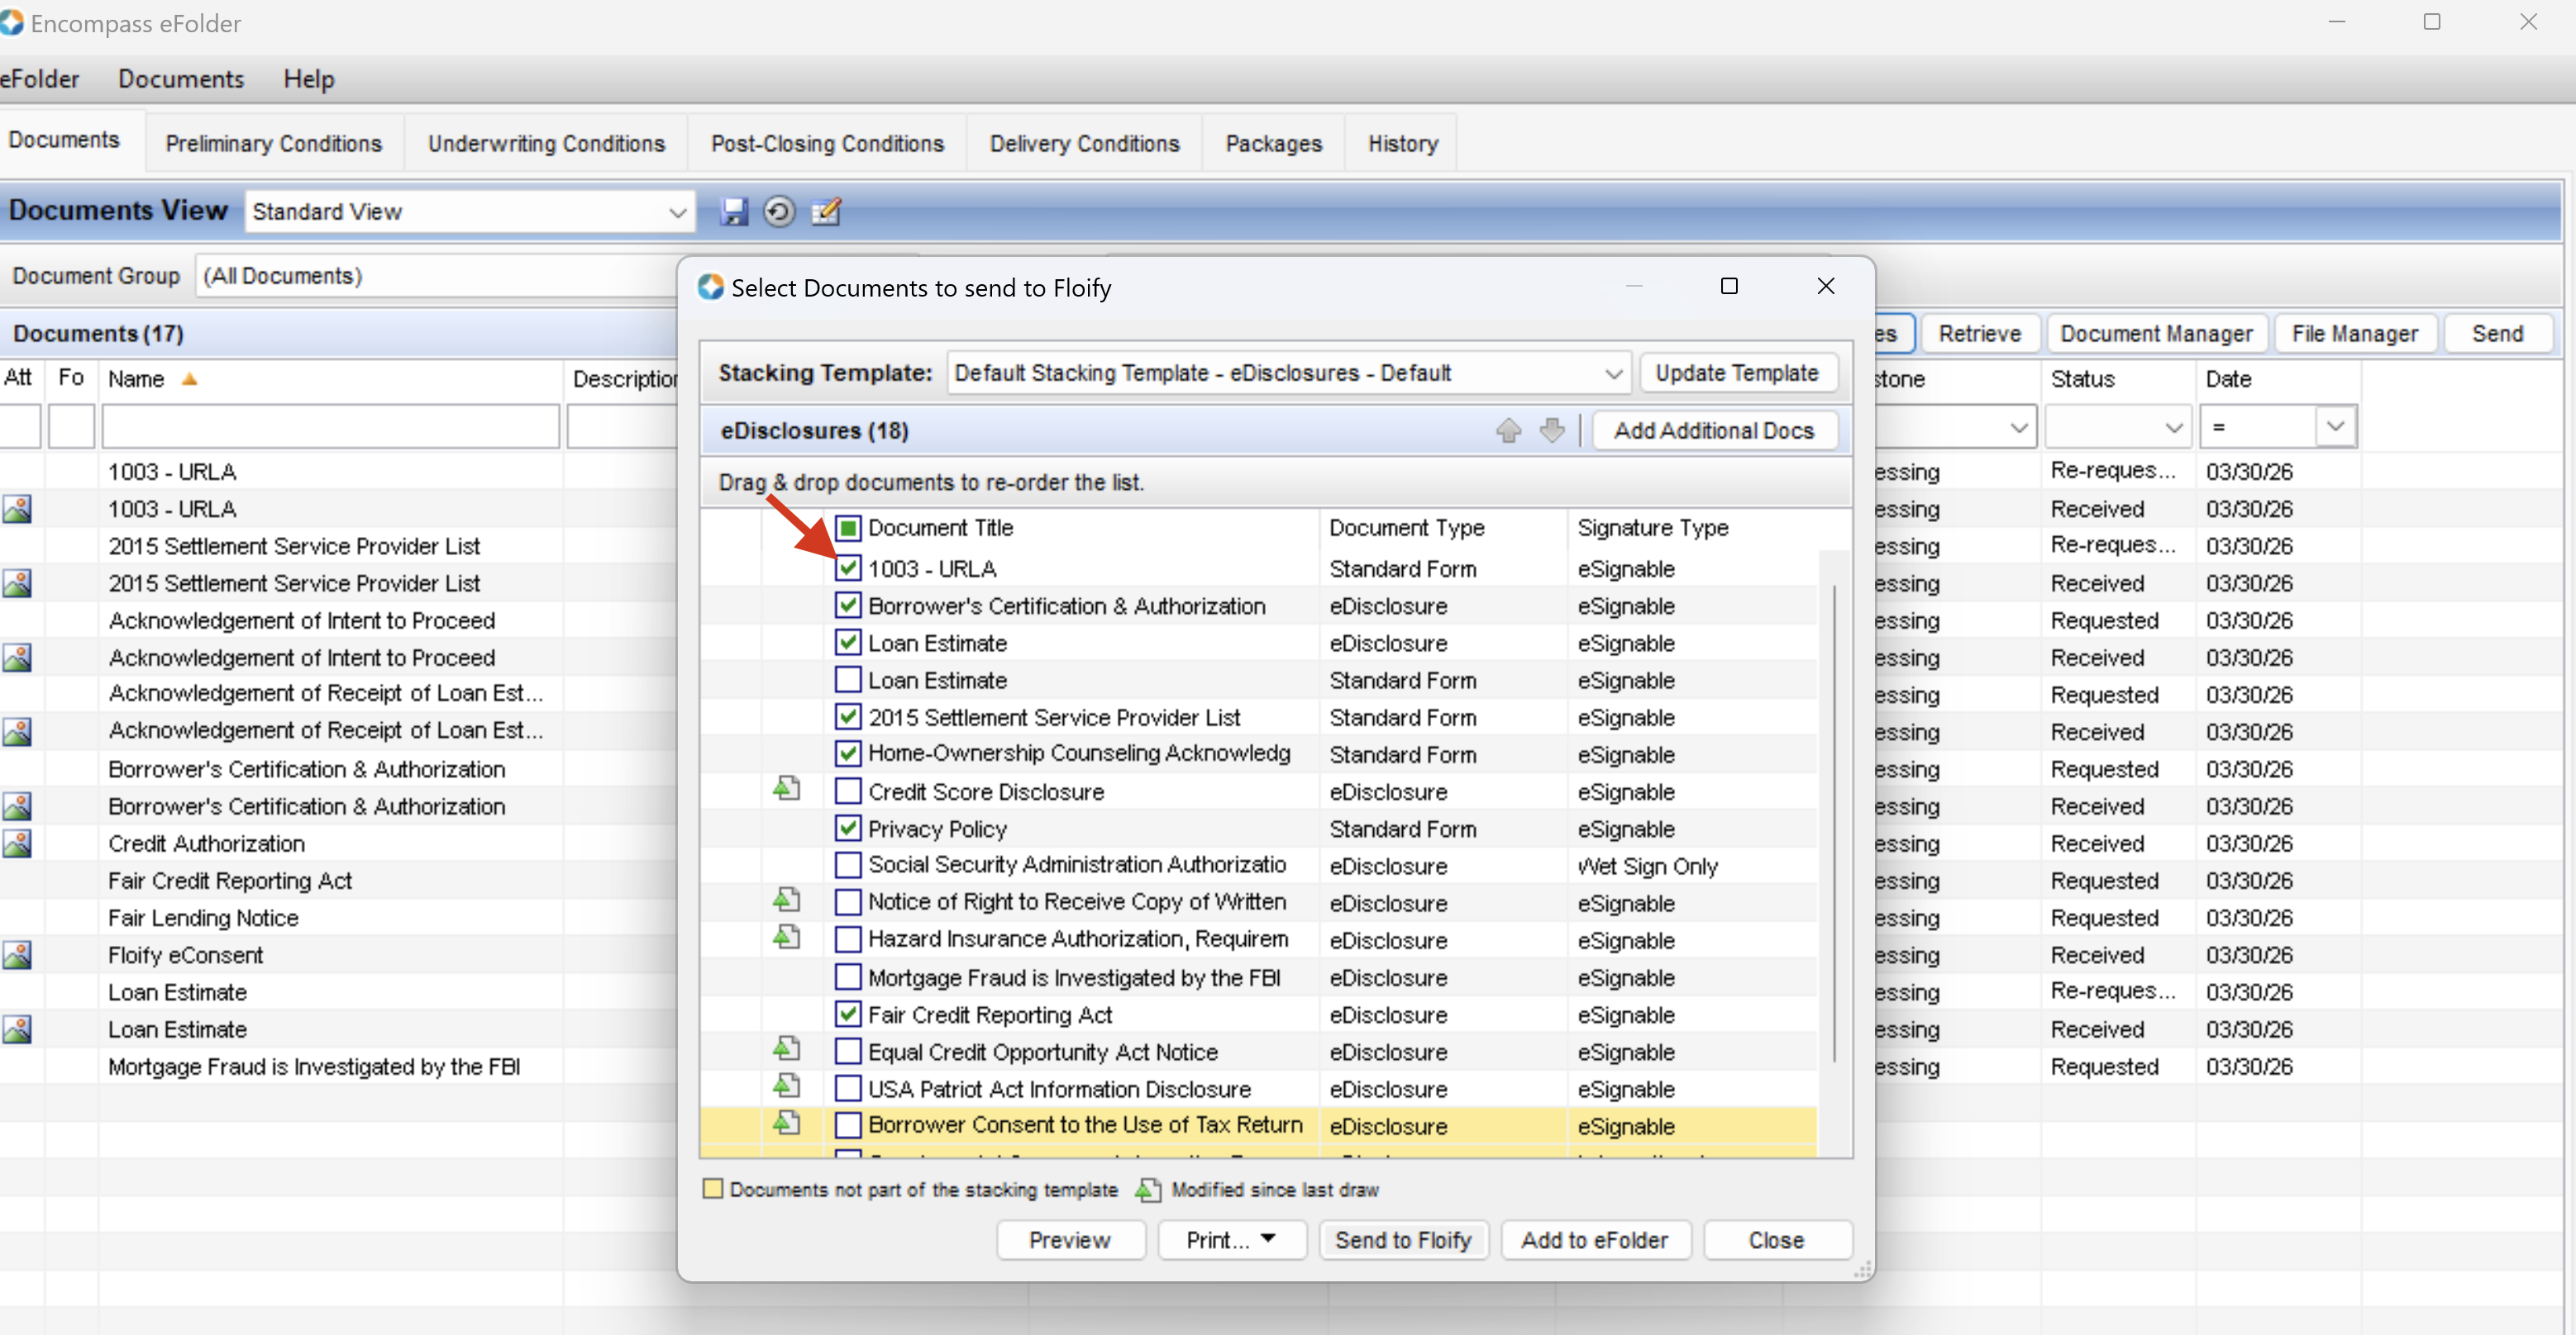Check the Social Security Administration Authorization checkbox
2576x1335 pixels.
848,865
